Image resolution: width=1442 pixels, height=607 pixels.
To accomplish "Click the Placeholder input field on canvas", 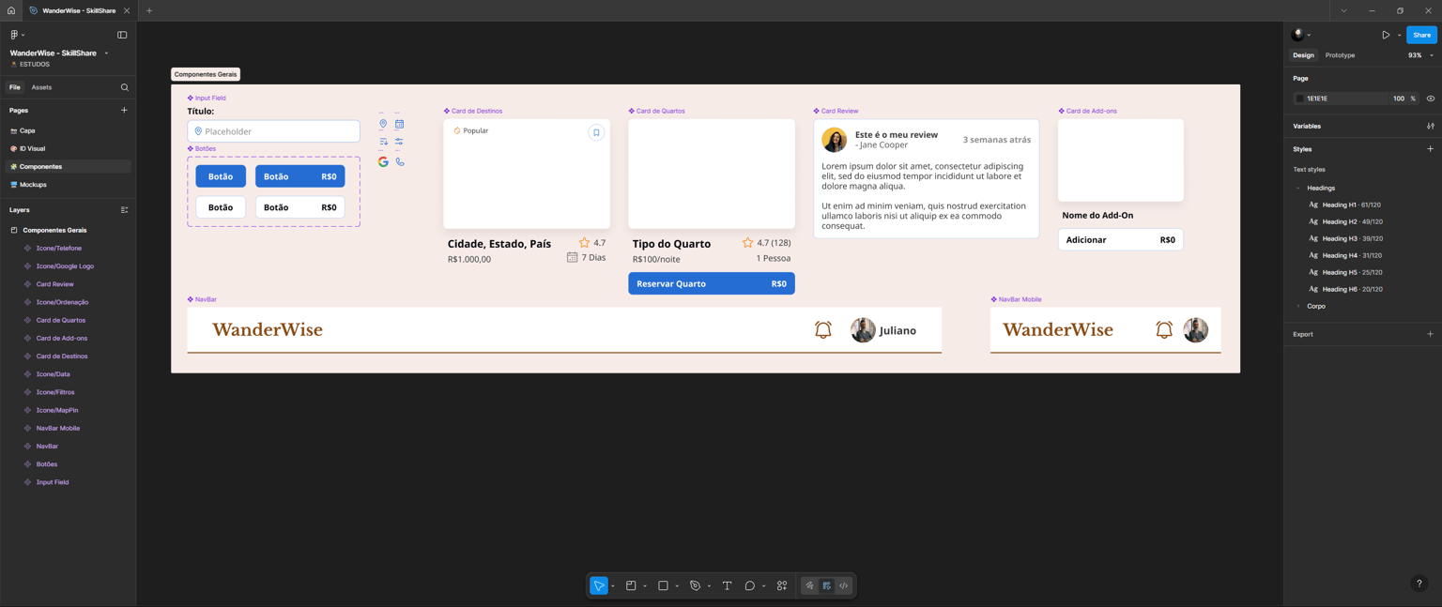I will [x=273, y=131].
